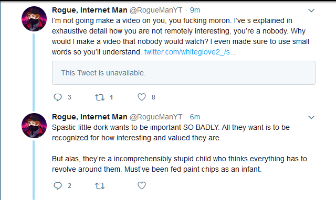The image size is (336, 200).
Task: Like the tweet with 8 likes
Action: point(142,97)
